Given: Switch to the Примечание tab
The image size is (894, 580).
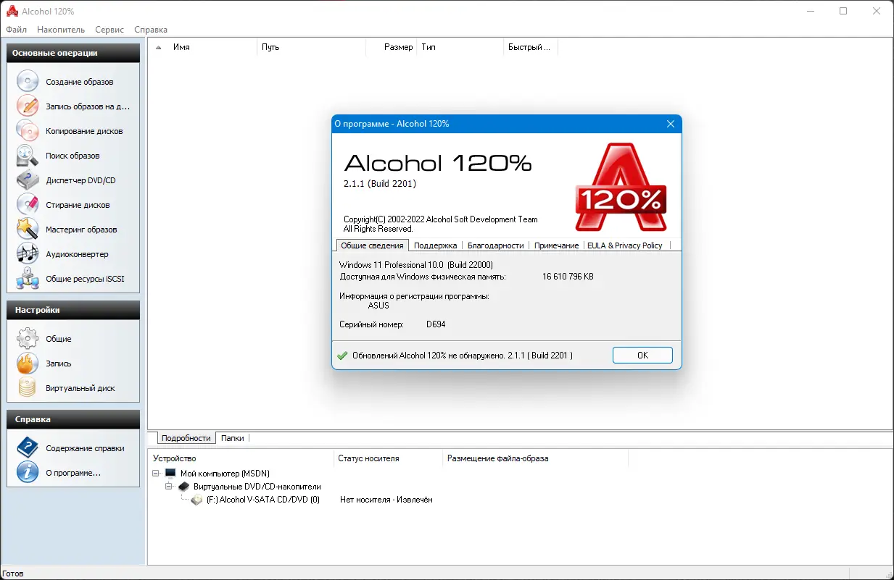Looking at the screenshot, I should tap(556, 245).
